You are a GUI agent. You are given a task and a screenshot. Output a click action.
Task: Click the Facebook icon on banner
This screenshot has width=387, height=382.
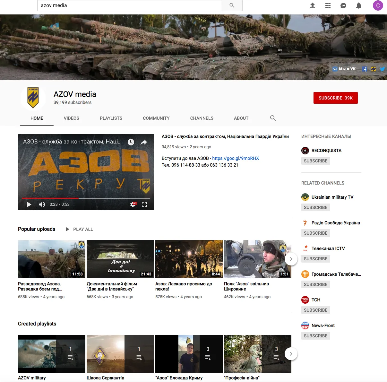365,69
